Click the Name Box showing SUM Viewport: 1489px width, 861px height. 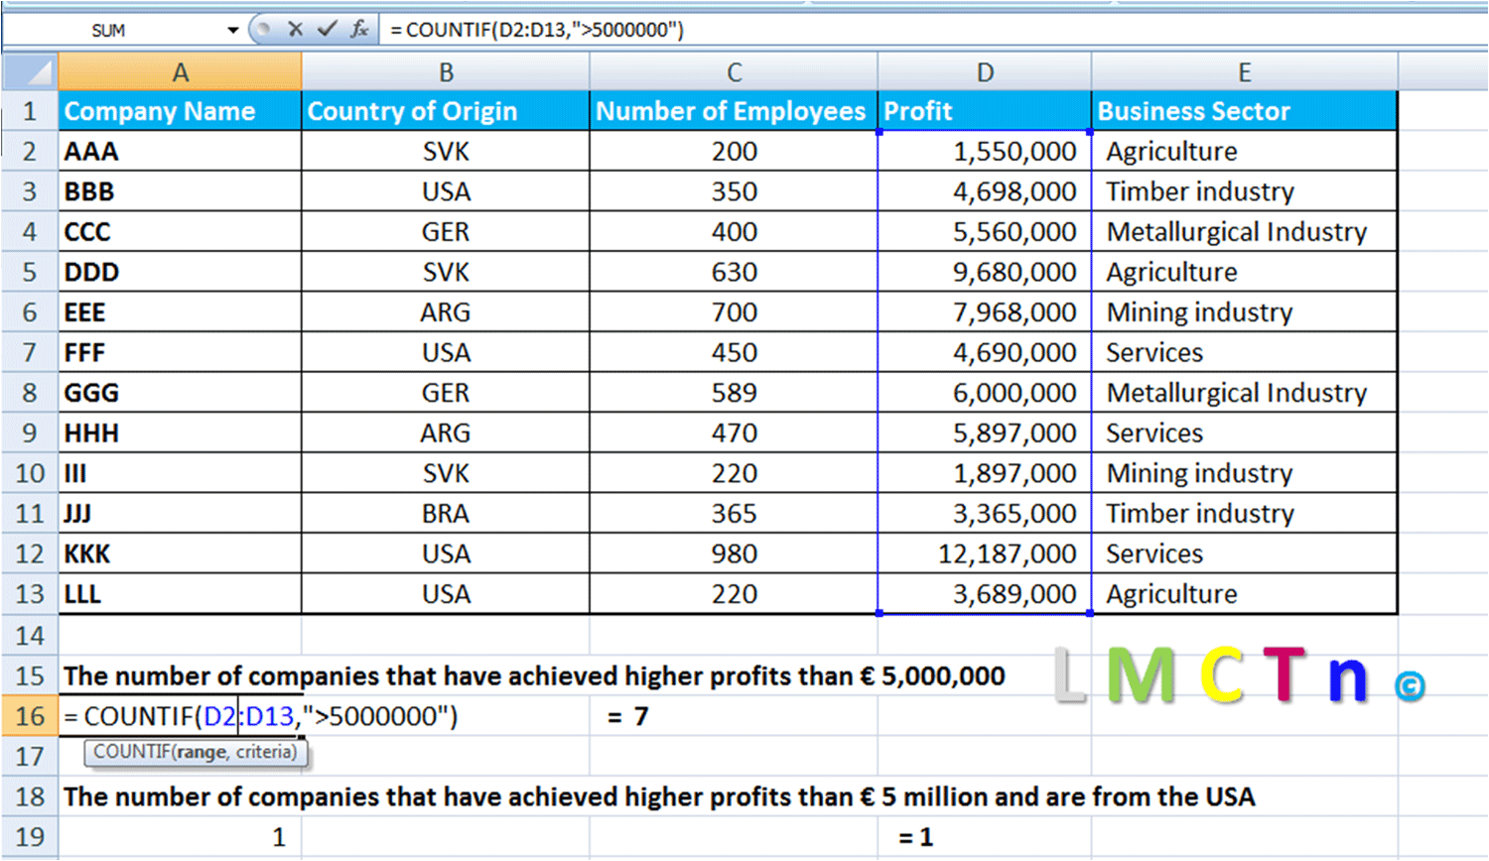108,31
